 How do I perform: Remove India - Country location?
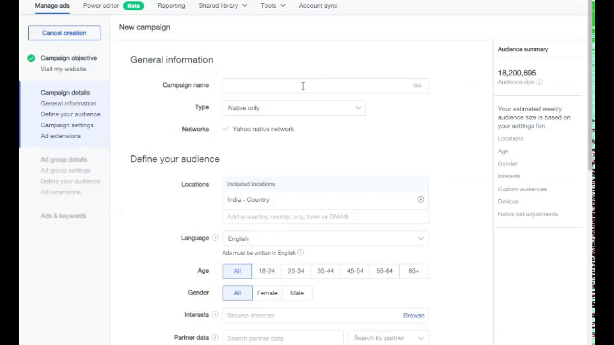421,199
